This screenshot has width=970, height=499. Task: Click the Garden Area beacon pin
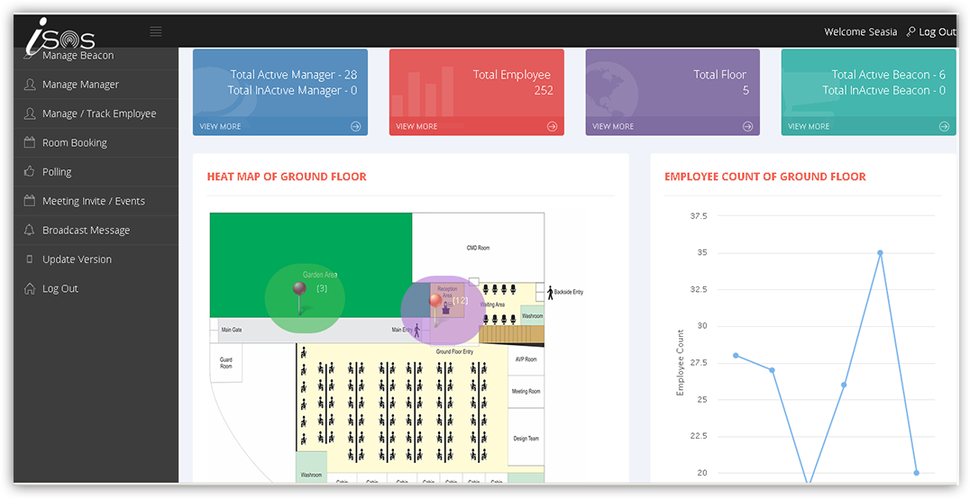pyautogui.click(x=299, y=297)
